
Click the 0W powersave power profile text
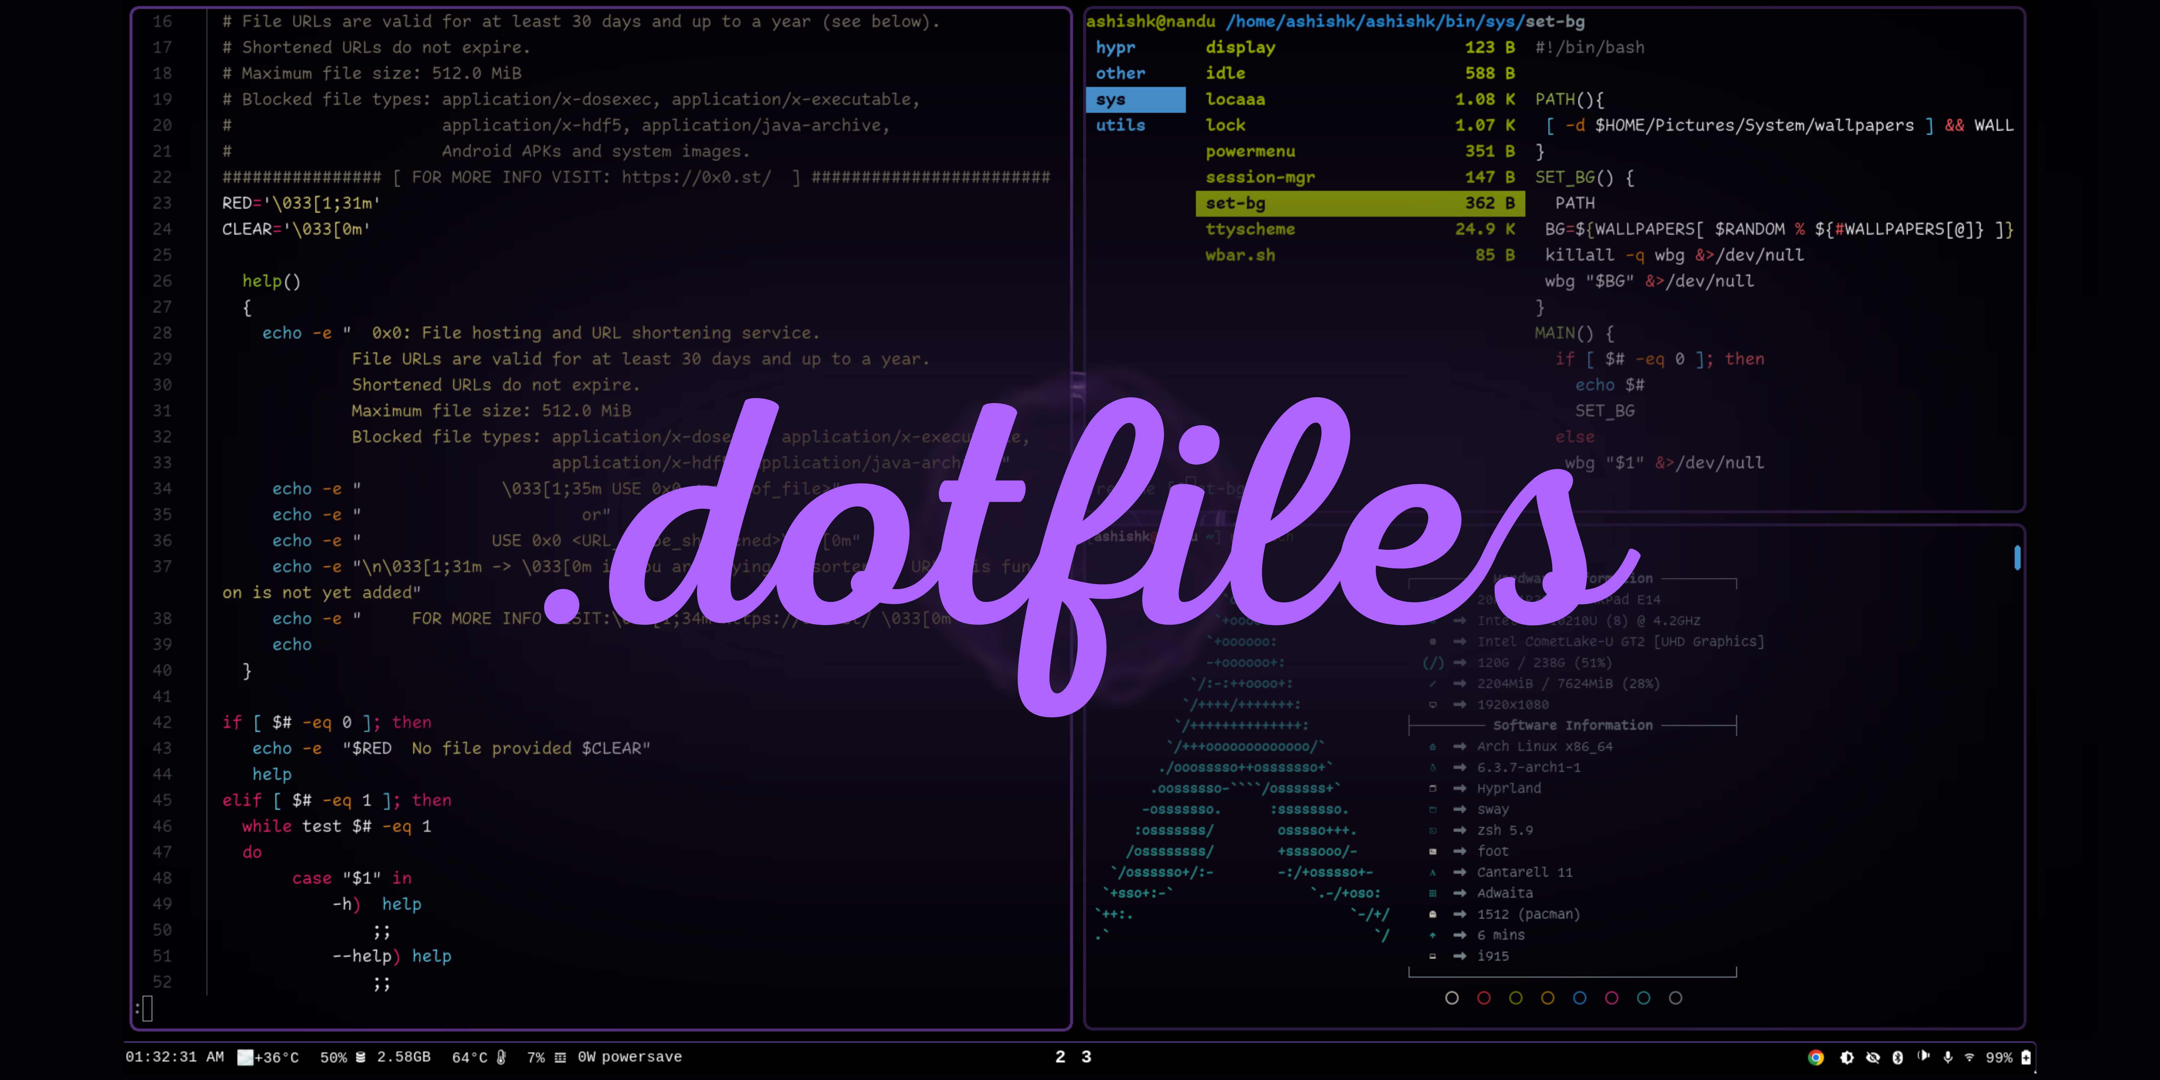(630, 1057)
